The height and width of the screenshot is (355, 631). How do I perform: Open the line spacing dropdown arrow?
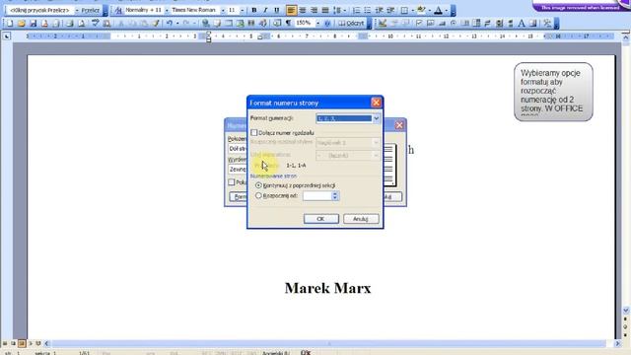coord(344,10)
